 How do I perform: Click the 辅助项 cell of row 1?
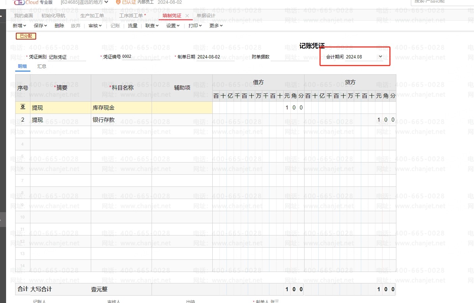coord(182,108)
